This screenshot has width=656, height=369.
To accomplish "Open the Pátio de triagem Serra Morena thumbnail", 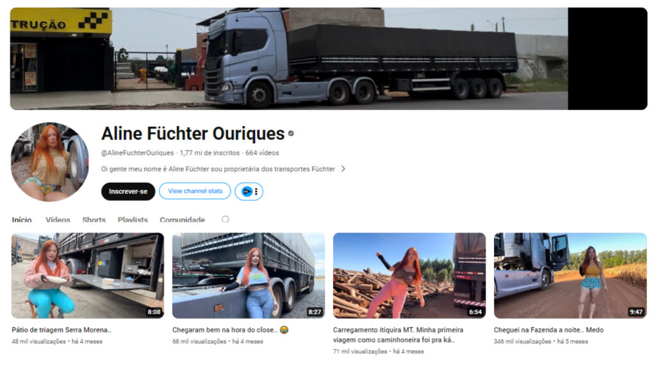I will [87, 275].
